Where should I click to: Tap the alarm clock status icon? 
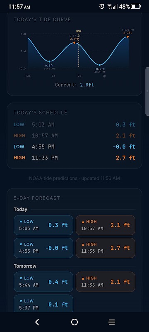coord(102,7)
